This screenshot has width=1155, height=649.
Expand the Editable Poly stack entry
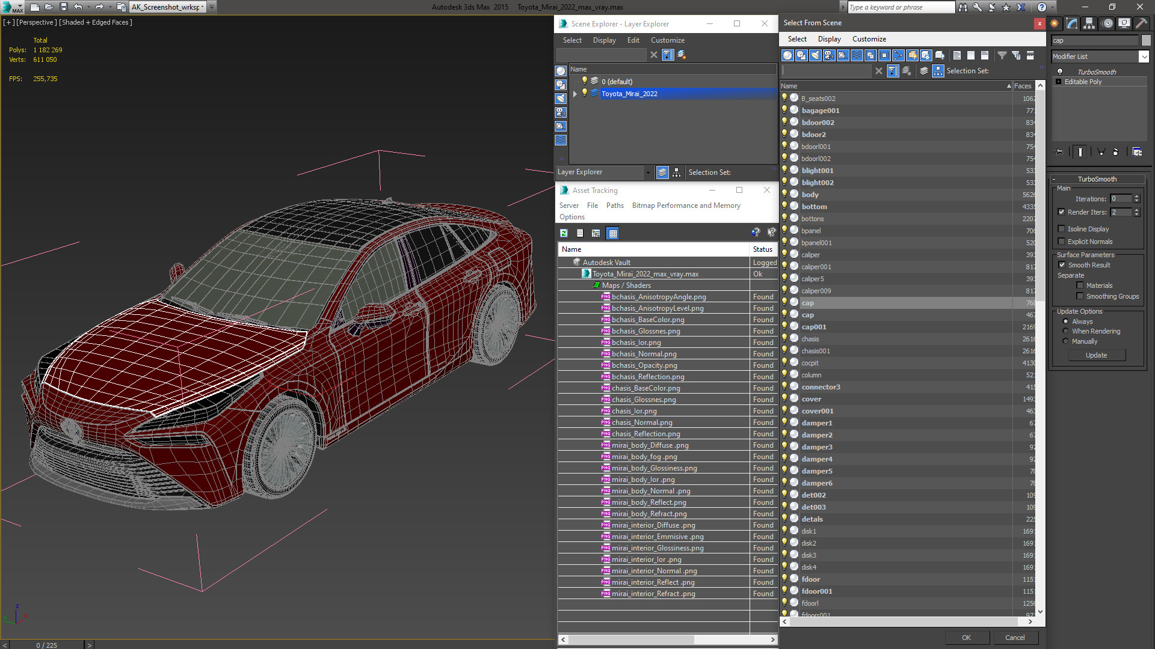pyautogui.click(x=1059, y=82)
